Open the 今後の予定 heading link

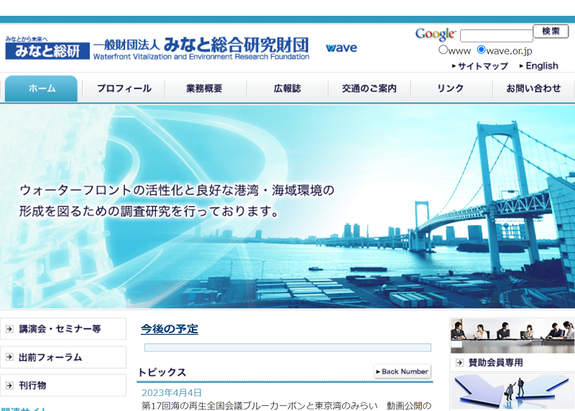(x=169, y=329)
